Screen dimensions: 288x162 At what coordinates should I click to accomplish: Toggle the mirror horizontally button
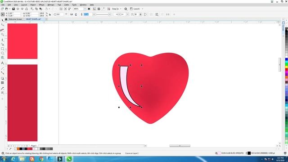pyautogui.click(x=72, y=14)
